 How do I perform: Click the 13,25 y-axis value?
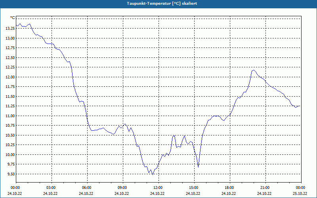click(10, 29)
